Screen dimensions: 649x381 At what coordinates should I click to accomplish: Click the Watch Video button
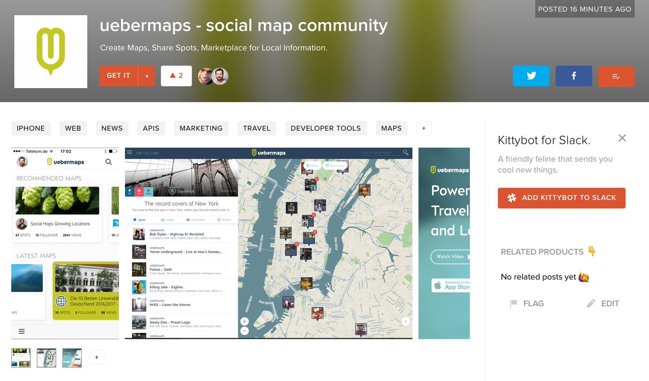click(451, 256)
